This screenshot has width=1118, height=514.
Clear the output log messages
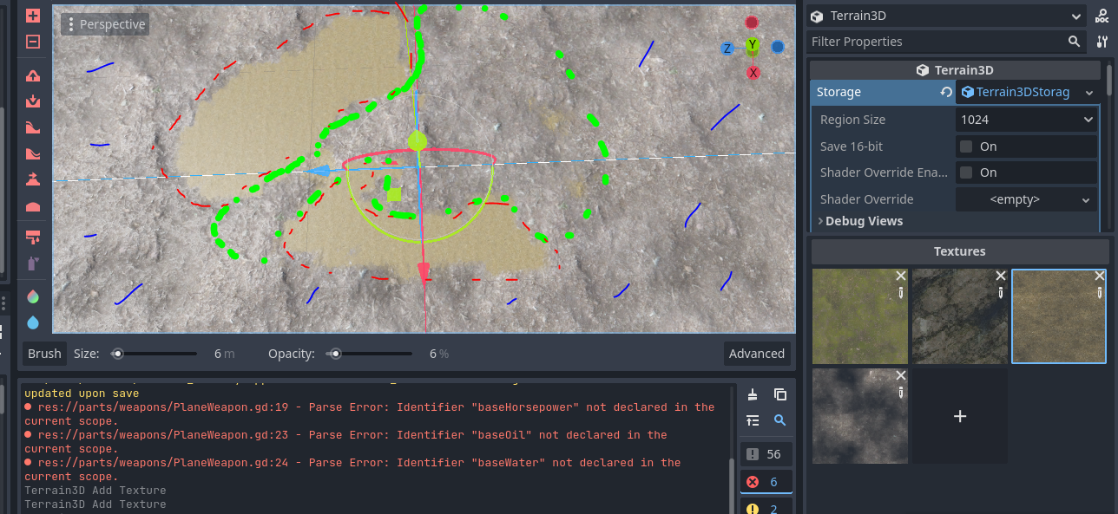tap(753, 394)
